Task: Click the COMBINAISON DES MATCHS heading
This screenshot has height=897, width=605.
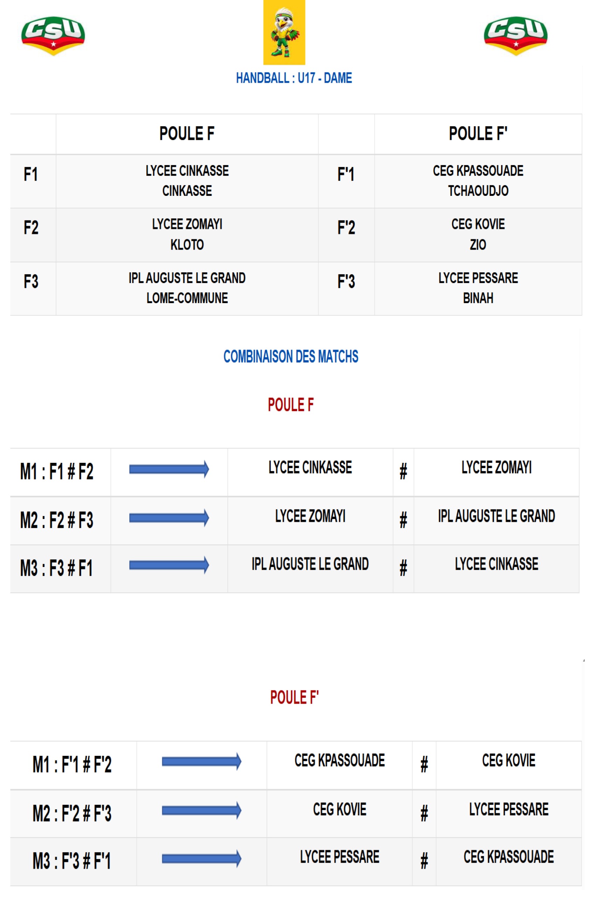Action: pyautogui.click(x=291, y=357)
